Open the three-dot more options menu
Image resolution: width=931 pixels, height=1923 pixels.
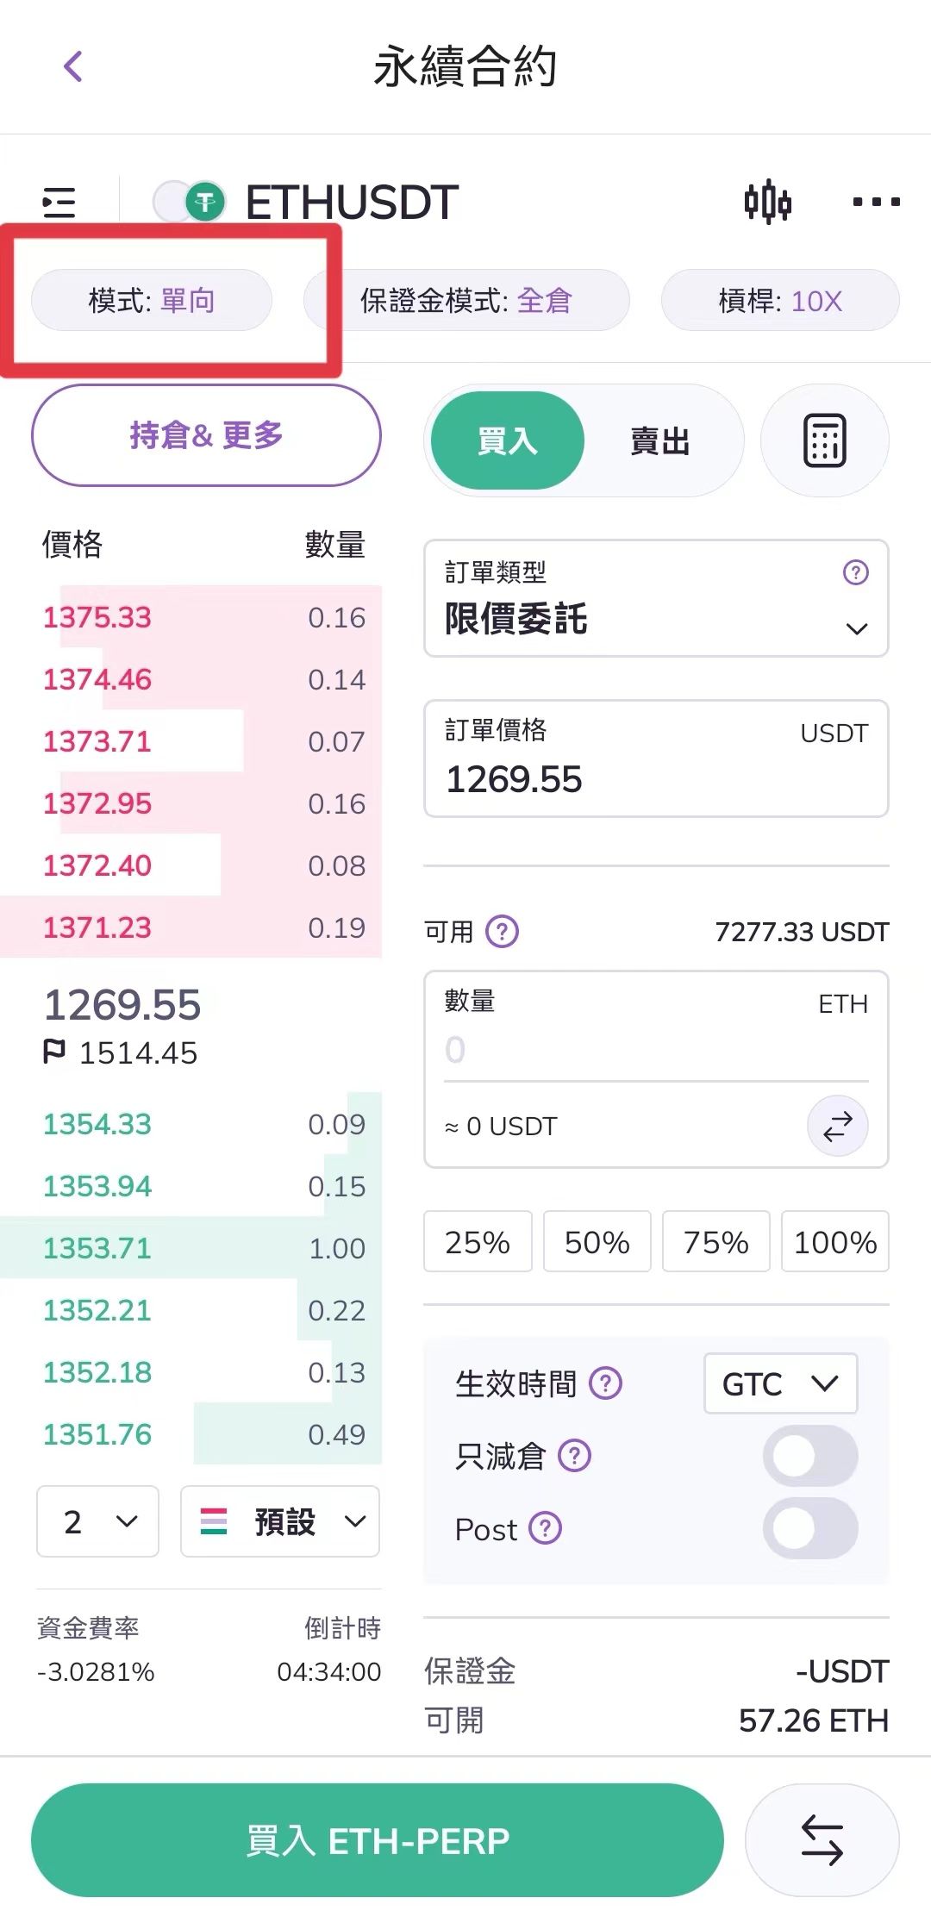(876, 203)
